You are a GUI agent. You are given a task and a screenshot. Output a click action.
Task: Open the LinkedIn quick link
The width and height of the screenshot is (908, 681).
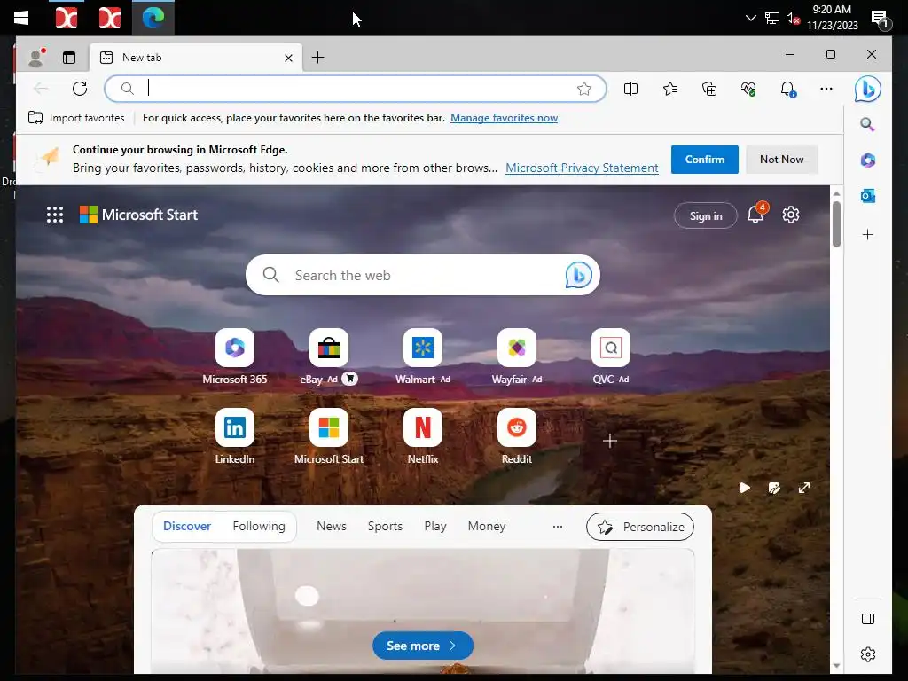[x=234, y=436]
